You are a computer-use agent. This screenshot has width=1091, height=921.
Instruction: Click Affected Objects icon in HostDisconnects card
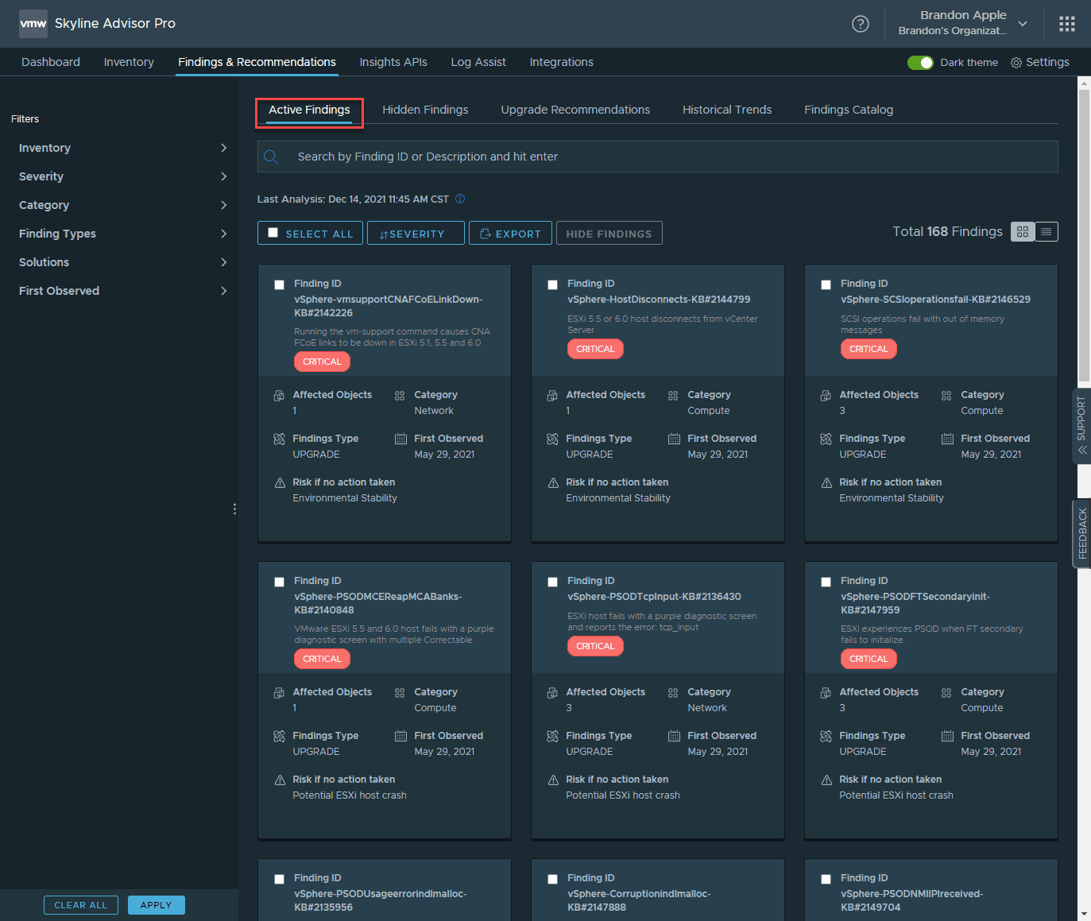click(x=552, y=396)
